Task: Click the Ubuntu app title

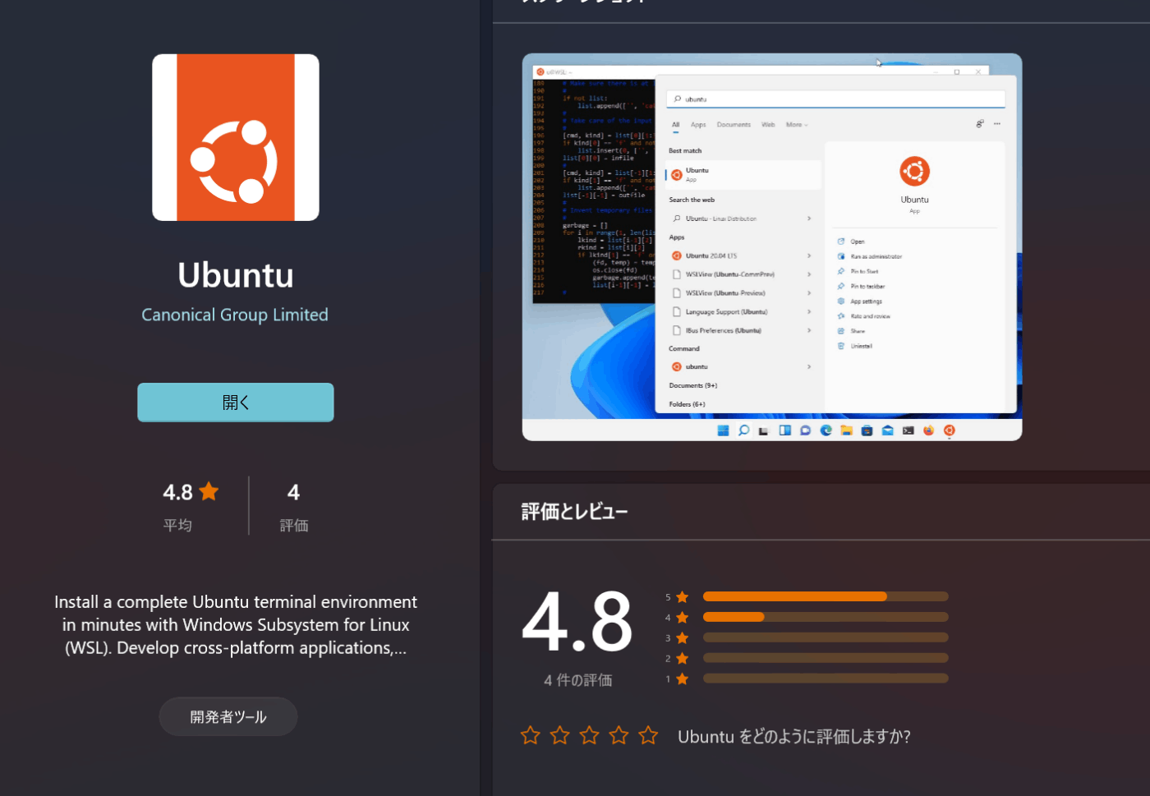Action: pos(236,275)
